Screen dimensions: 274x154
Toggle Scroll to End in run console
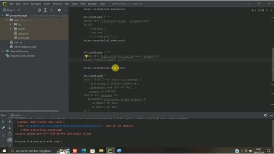click(10, 140)
